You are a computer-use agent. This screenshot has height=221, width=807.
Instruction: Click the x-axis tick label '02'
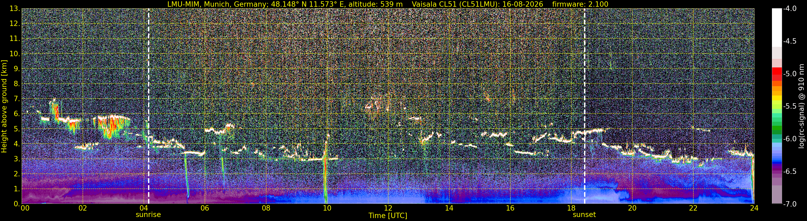pos(82,208)
